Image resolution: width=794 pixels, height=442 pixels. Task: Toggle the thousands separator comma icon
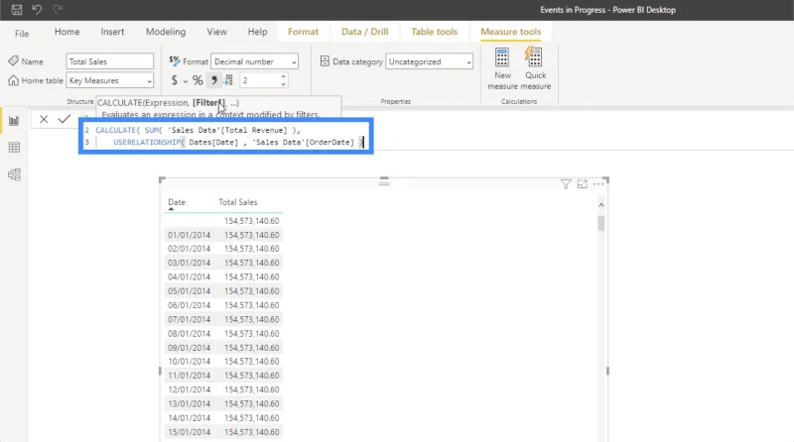tap(214, 80)
